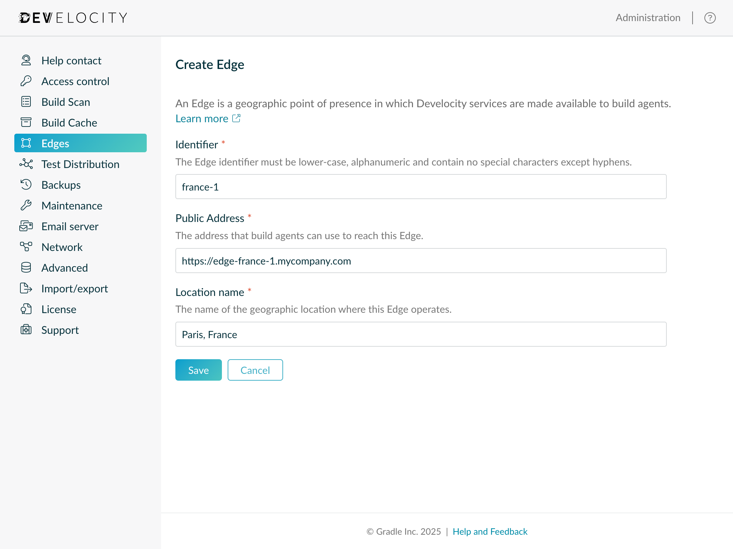Click the Build Cache archive icon
The height and width of the screenshot is (549, 733).
pyautogui.click(x=26, y=123)
